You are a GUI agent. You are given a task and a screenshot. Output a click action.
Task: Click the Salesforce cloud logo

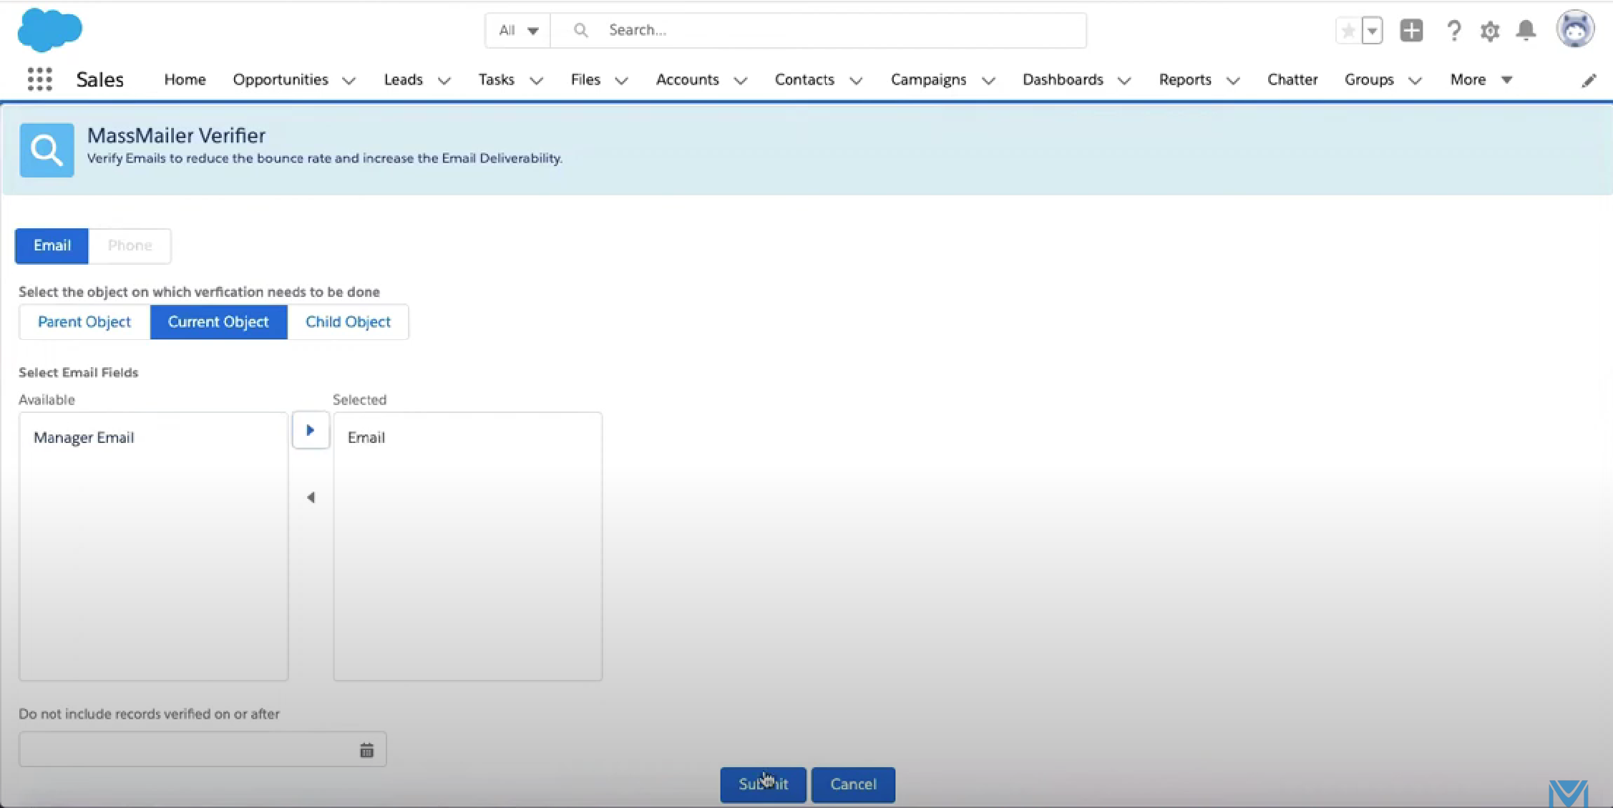(x=49, y=30)
